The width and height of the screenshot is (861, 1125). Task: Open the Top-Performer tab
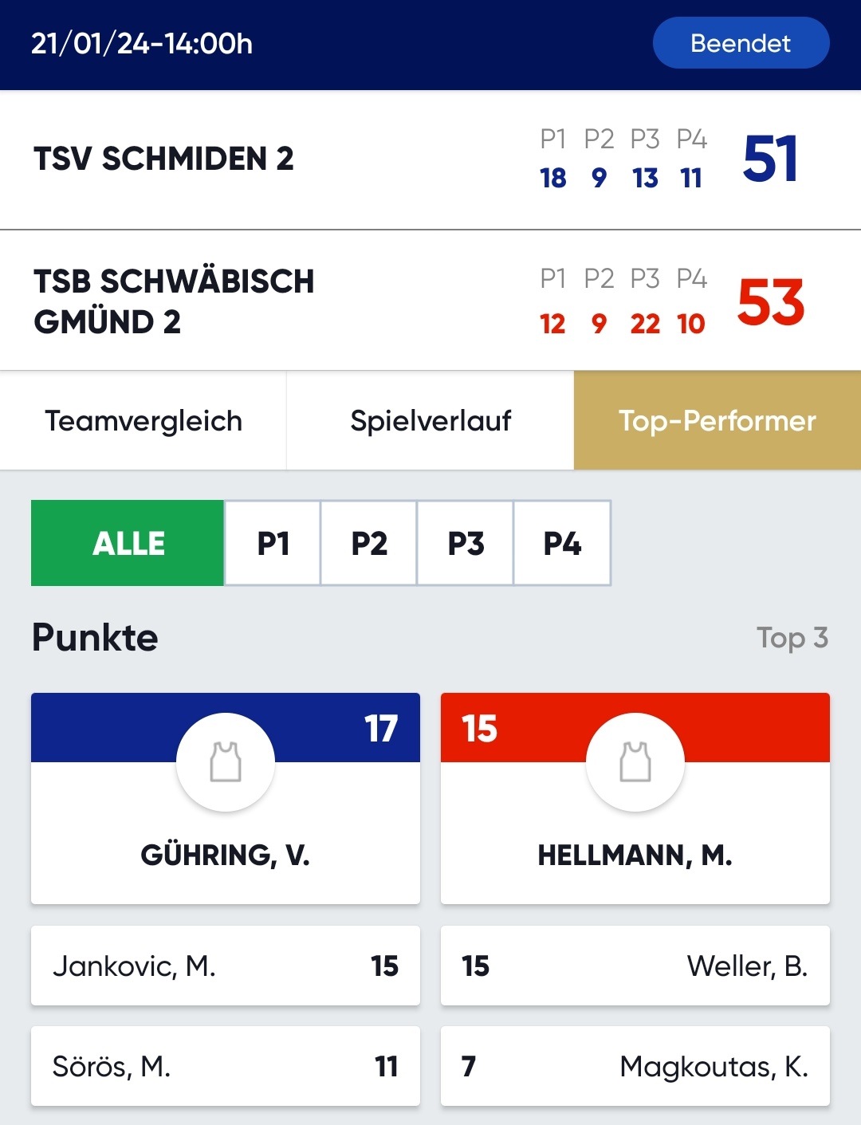(x=717, y=420)
